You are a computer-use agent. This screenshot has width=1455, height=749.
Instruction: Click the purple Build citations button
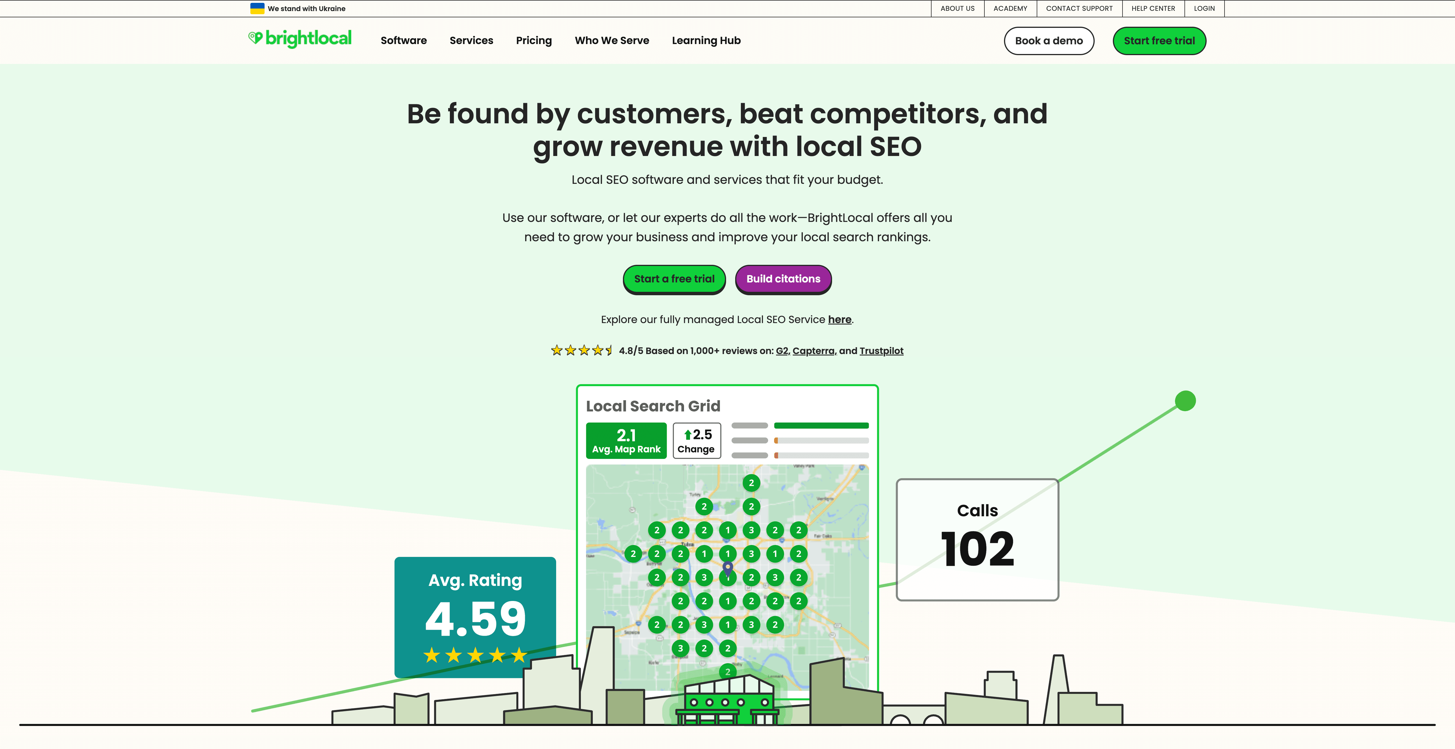783,279
